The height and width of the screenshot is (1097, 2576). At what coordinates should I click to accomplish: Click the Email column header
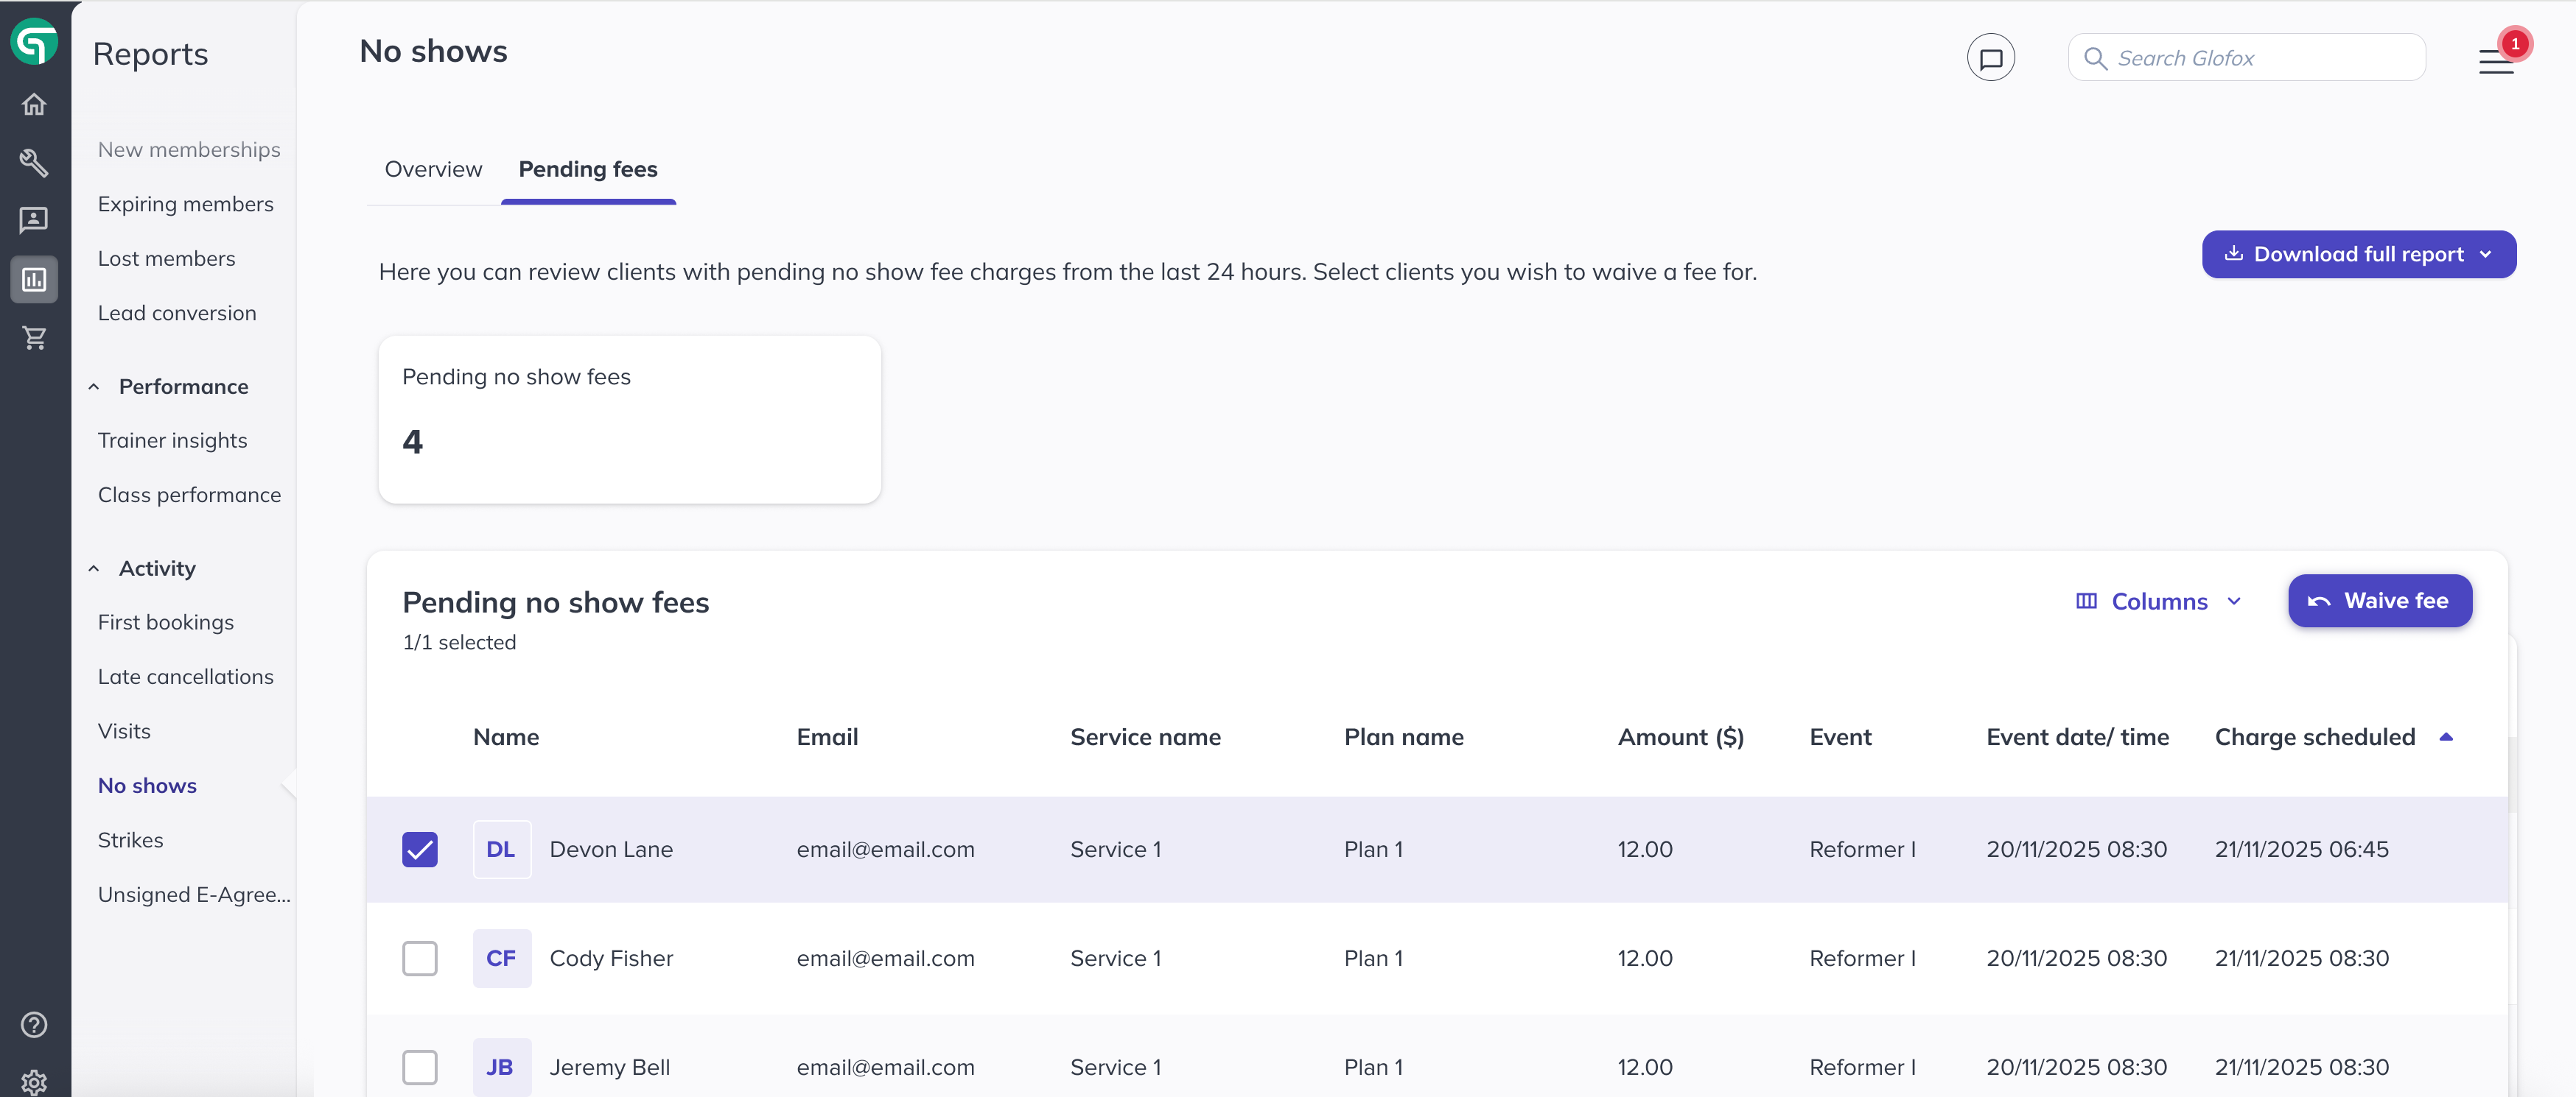click(827, 737)
